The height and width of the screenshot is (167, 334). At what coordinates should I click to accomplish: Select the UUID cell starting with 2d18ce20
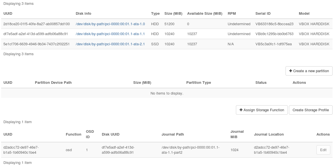tap(37, 24)
